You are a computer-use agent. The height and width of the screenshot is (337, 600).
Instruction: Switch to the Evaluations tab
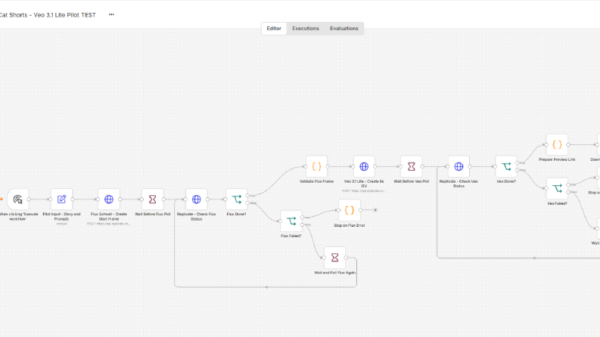point(344,28)
